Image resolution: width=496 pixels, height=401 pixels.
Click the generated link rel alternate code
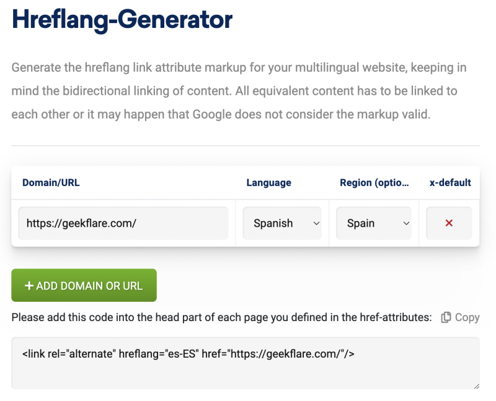pos(188,354)
